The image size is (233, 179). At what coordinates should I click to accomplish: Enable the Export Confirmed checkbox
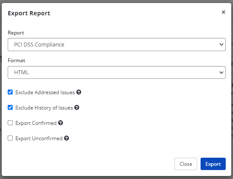tap(10, 123)
